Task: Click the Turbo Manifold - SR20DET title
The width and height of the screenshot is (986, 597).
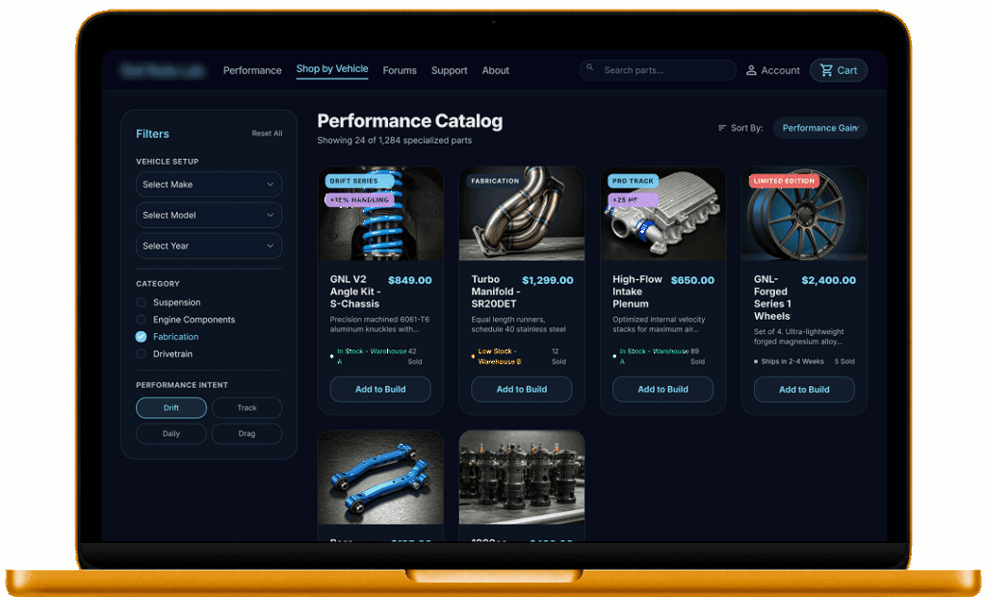Action: point(496,291)
